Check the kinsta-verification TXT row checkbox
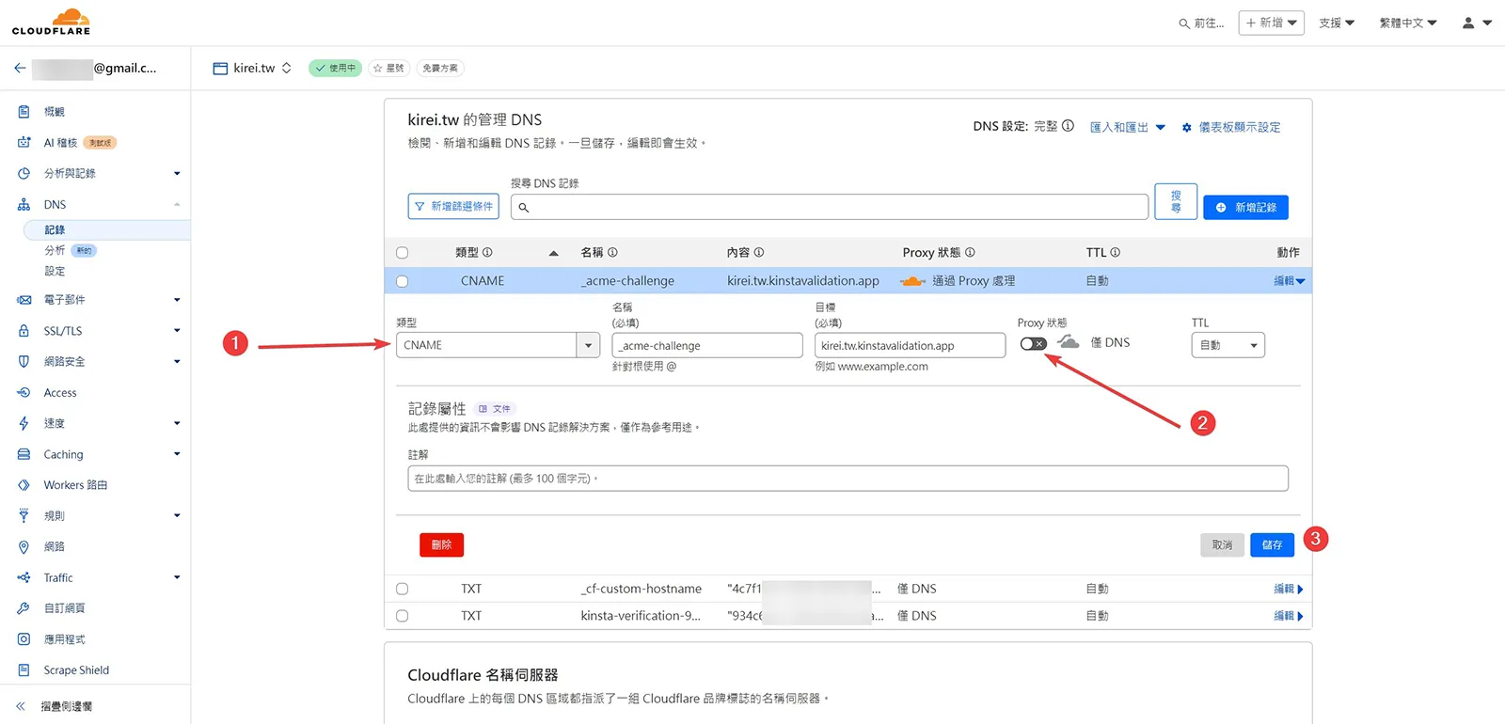The width and height of the screenshot is (1505, 724). pos(403,616)
